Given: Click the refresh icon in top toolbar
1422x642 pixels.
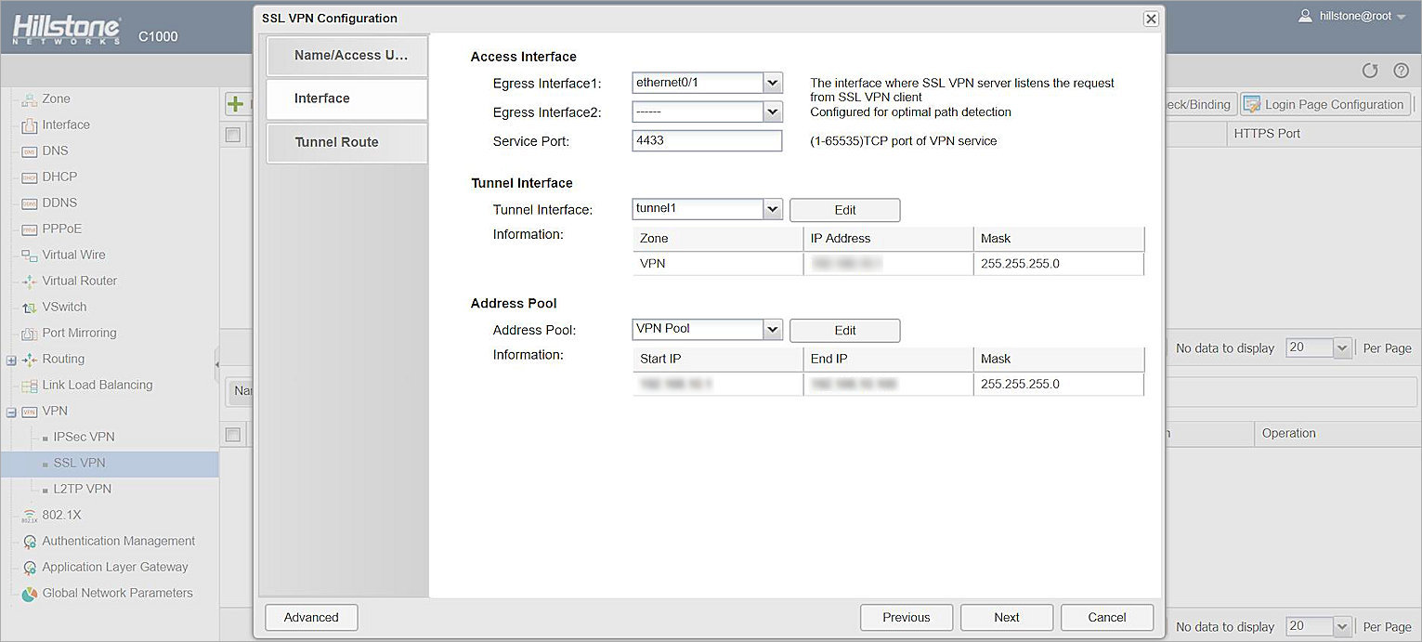Looking at the screenshot, I should click(1370, 72).
